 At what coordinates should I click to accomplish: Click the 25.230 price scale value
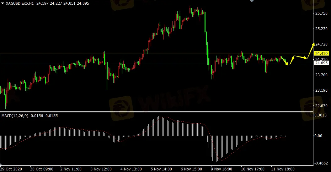(x=321, y=29)
